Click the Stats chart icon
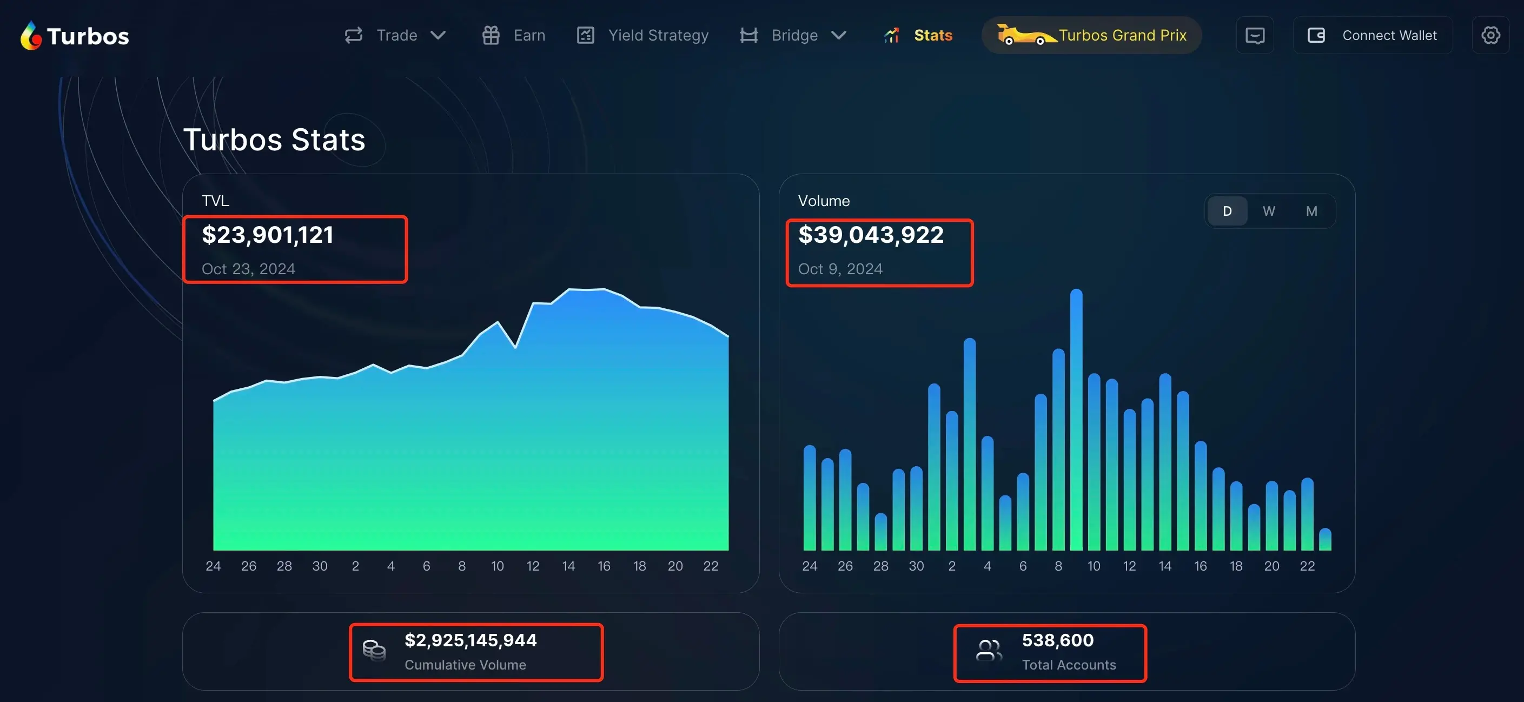 coord(892,36)
